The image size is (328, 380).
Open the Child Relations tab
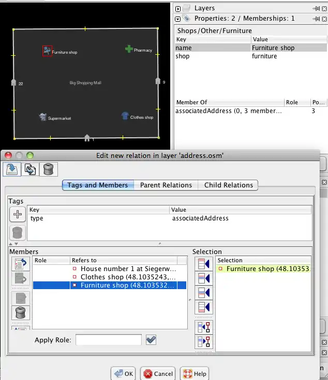click(229, 185)
